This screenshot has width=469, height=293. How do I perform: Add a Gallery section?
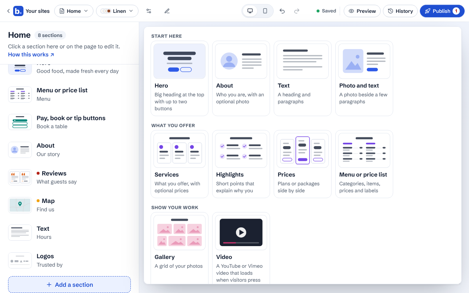pos(180,248)
